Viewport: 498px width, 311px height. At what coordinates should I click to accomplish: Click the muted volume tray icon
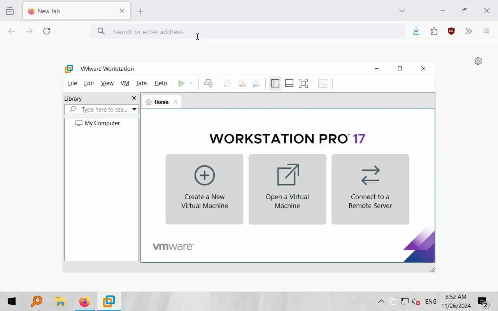tap(416, 301)
